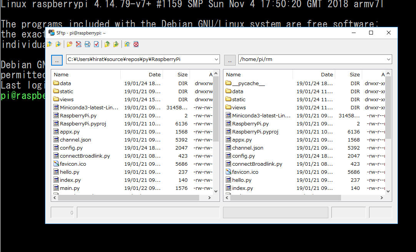This screenshot has height=252, width=416.
Task: Click the SFtp application icon in the title bar
Action: pyautogui.click(x=52, y=33)
